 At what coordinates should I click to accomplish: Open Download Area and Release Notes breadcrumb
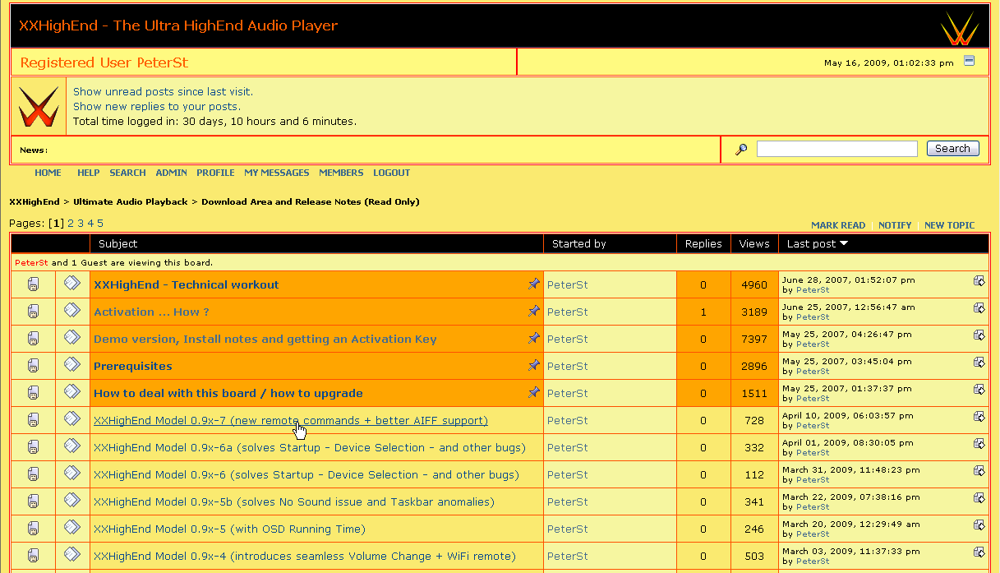(310, 201)
